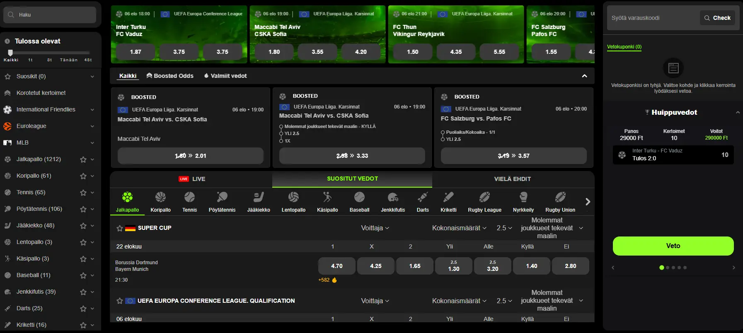The width and height of the screenshot is (743, 333).
Task: Expand International Friendlies in sidebar
Action: [92, 110]
